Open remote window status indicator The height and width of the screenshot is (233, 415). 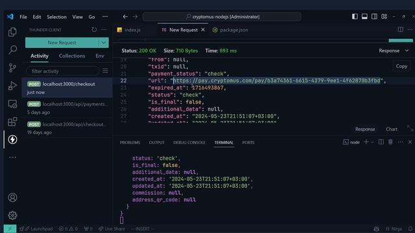pos(10,228)
